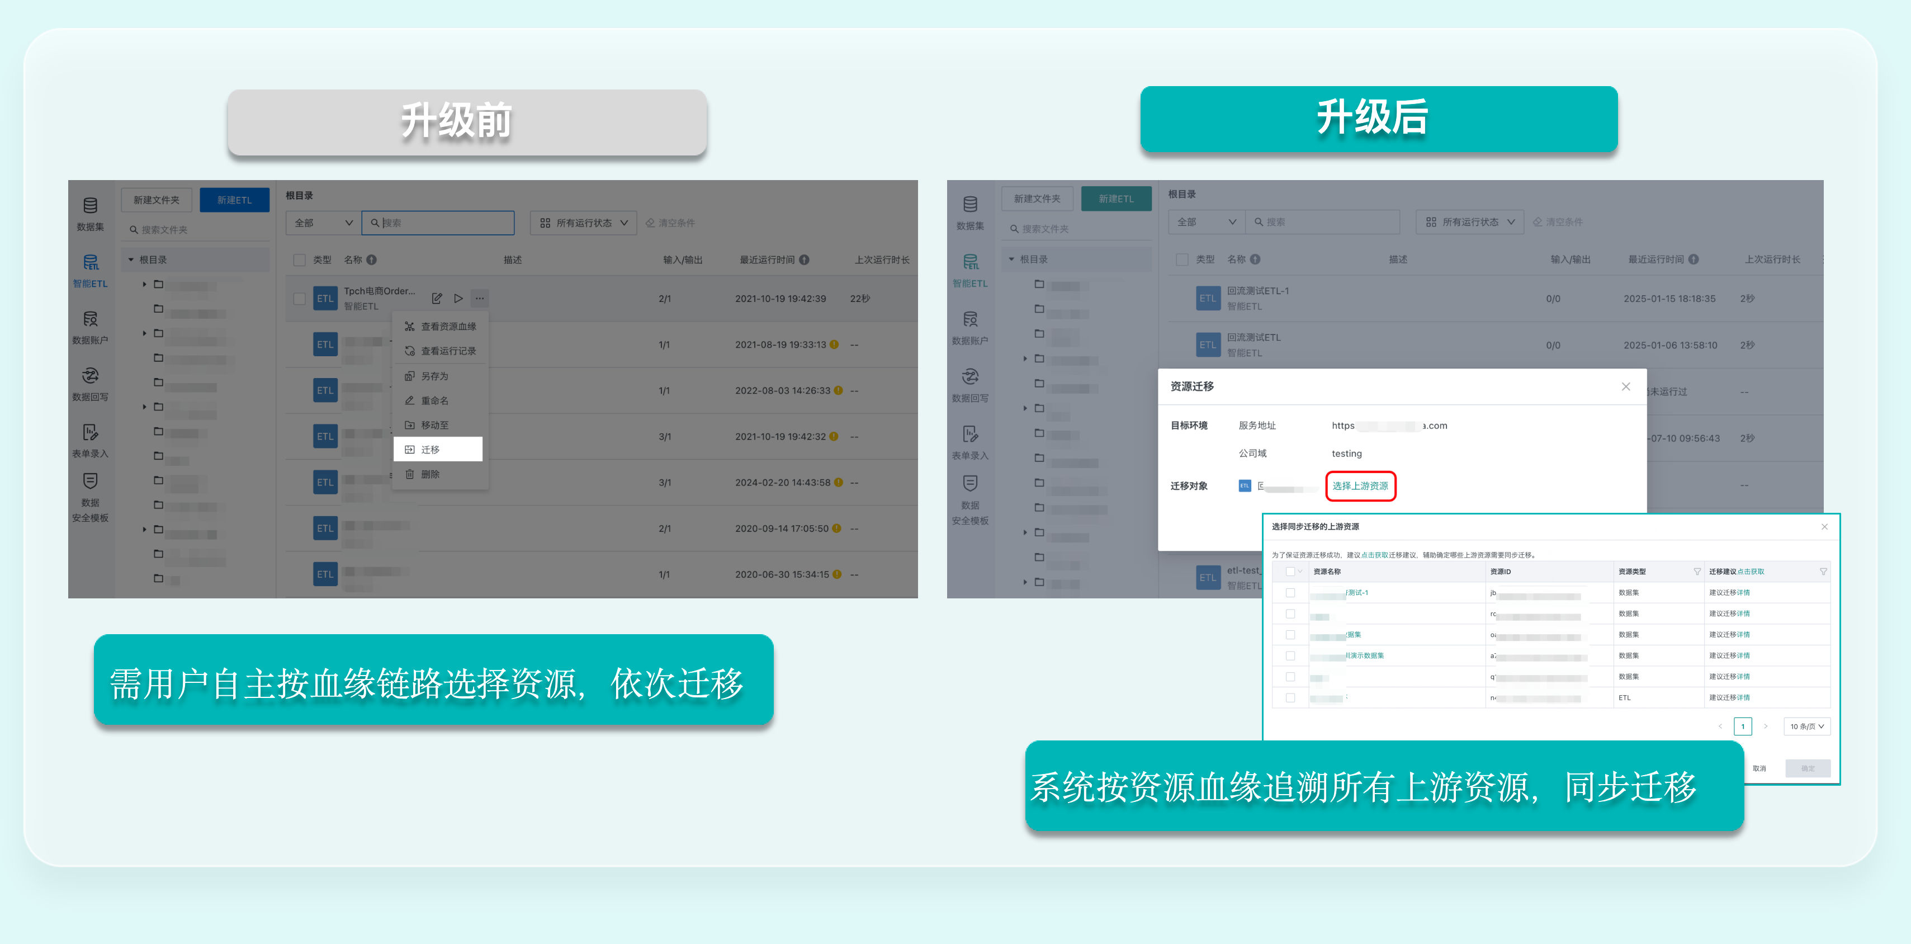Click the filter icon in 资源类型 column header

pos(1697,572)
